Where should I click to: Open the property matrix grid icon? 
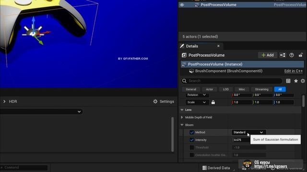click(288, 81)
